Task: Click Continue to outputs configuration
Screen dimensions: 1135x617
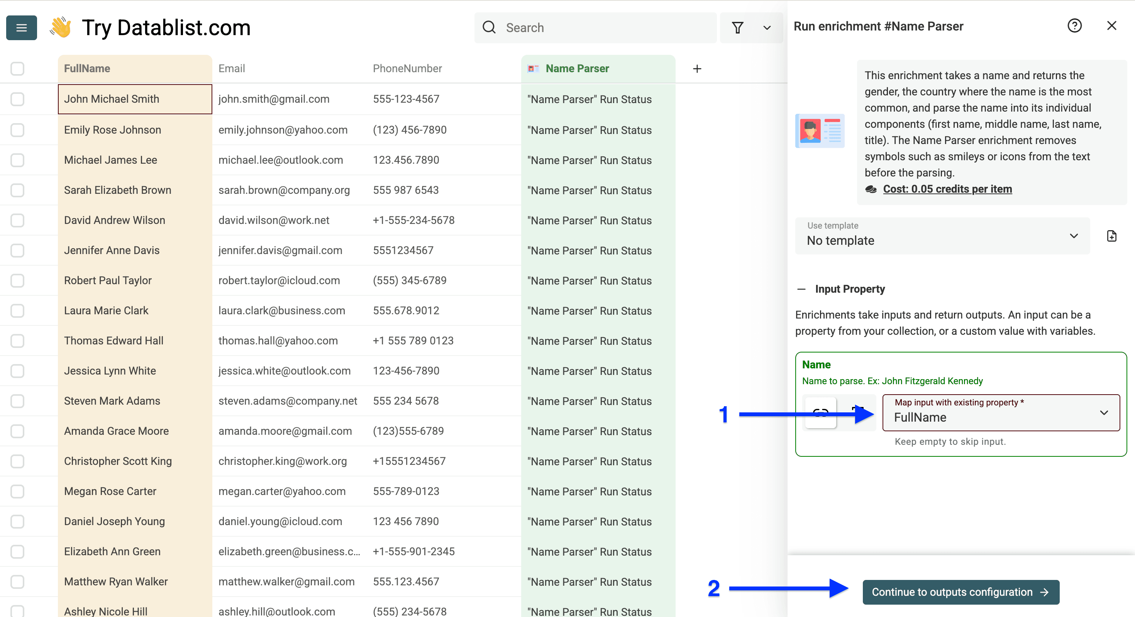Action: [961, 592]
